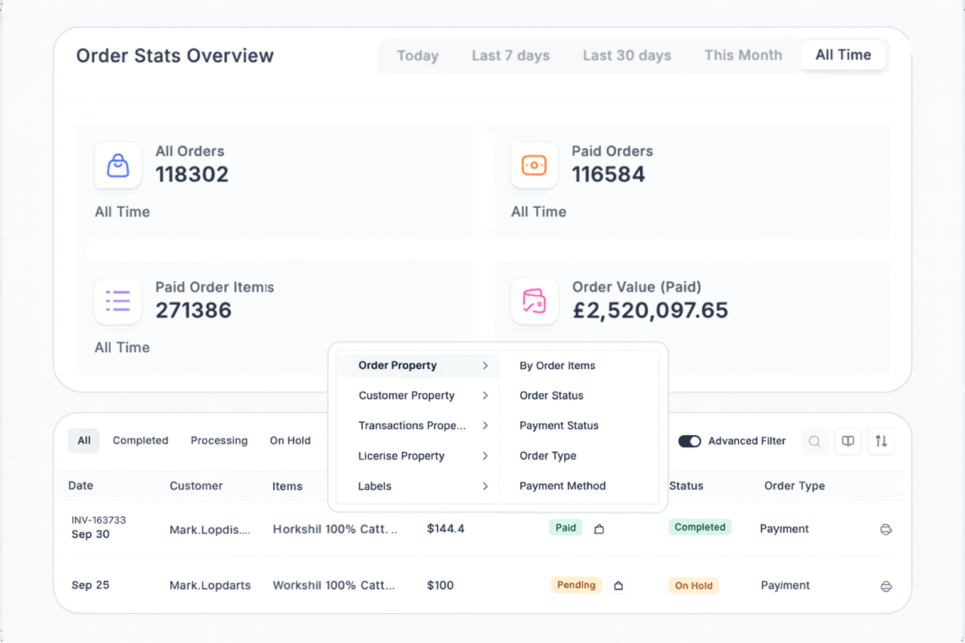Click the On Hold status badge
Screen dimensions: 965x643
click(x=693, y=586)
